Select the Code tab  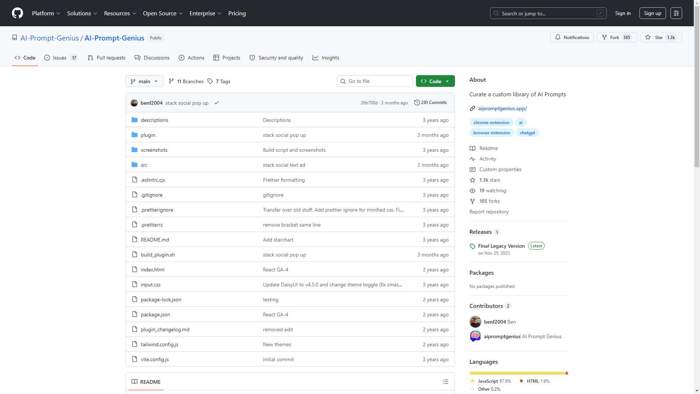tap(25, 58)
